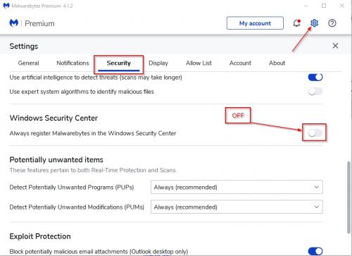Click the Malwarebytes logo beside Premium
352x256 pixels.
[14, 23]
